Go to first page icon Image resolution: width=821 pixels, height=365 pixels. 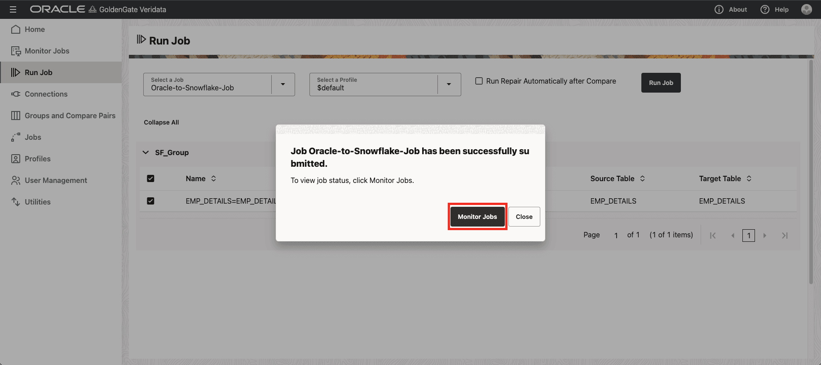pyautogui.click(x=713, y=236)
